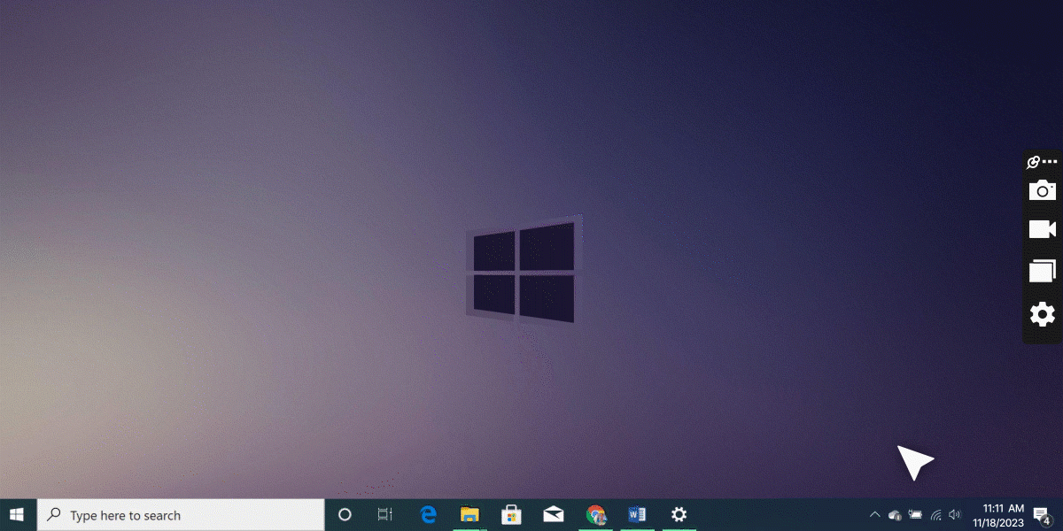This screenshot has height=531, width=1063.
Task: Open the Windows Start menu
Action: (17, 514)
